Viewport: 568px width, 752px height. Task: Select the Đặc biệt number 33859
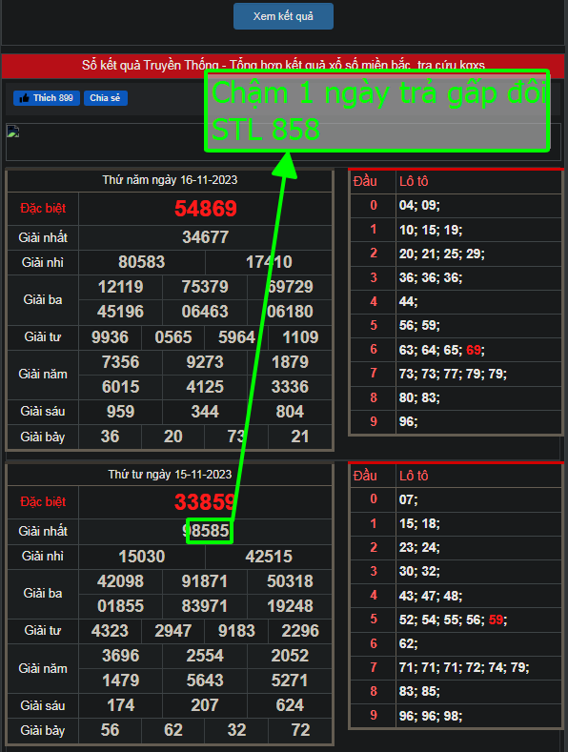tap(205, 502)
